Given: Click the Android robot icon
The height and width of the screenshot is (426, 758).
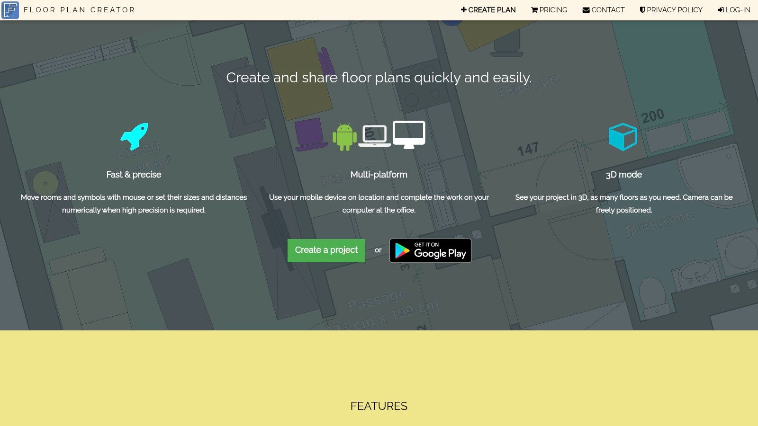Looking at the screenshot, I should coord(343,136).
